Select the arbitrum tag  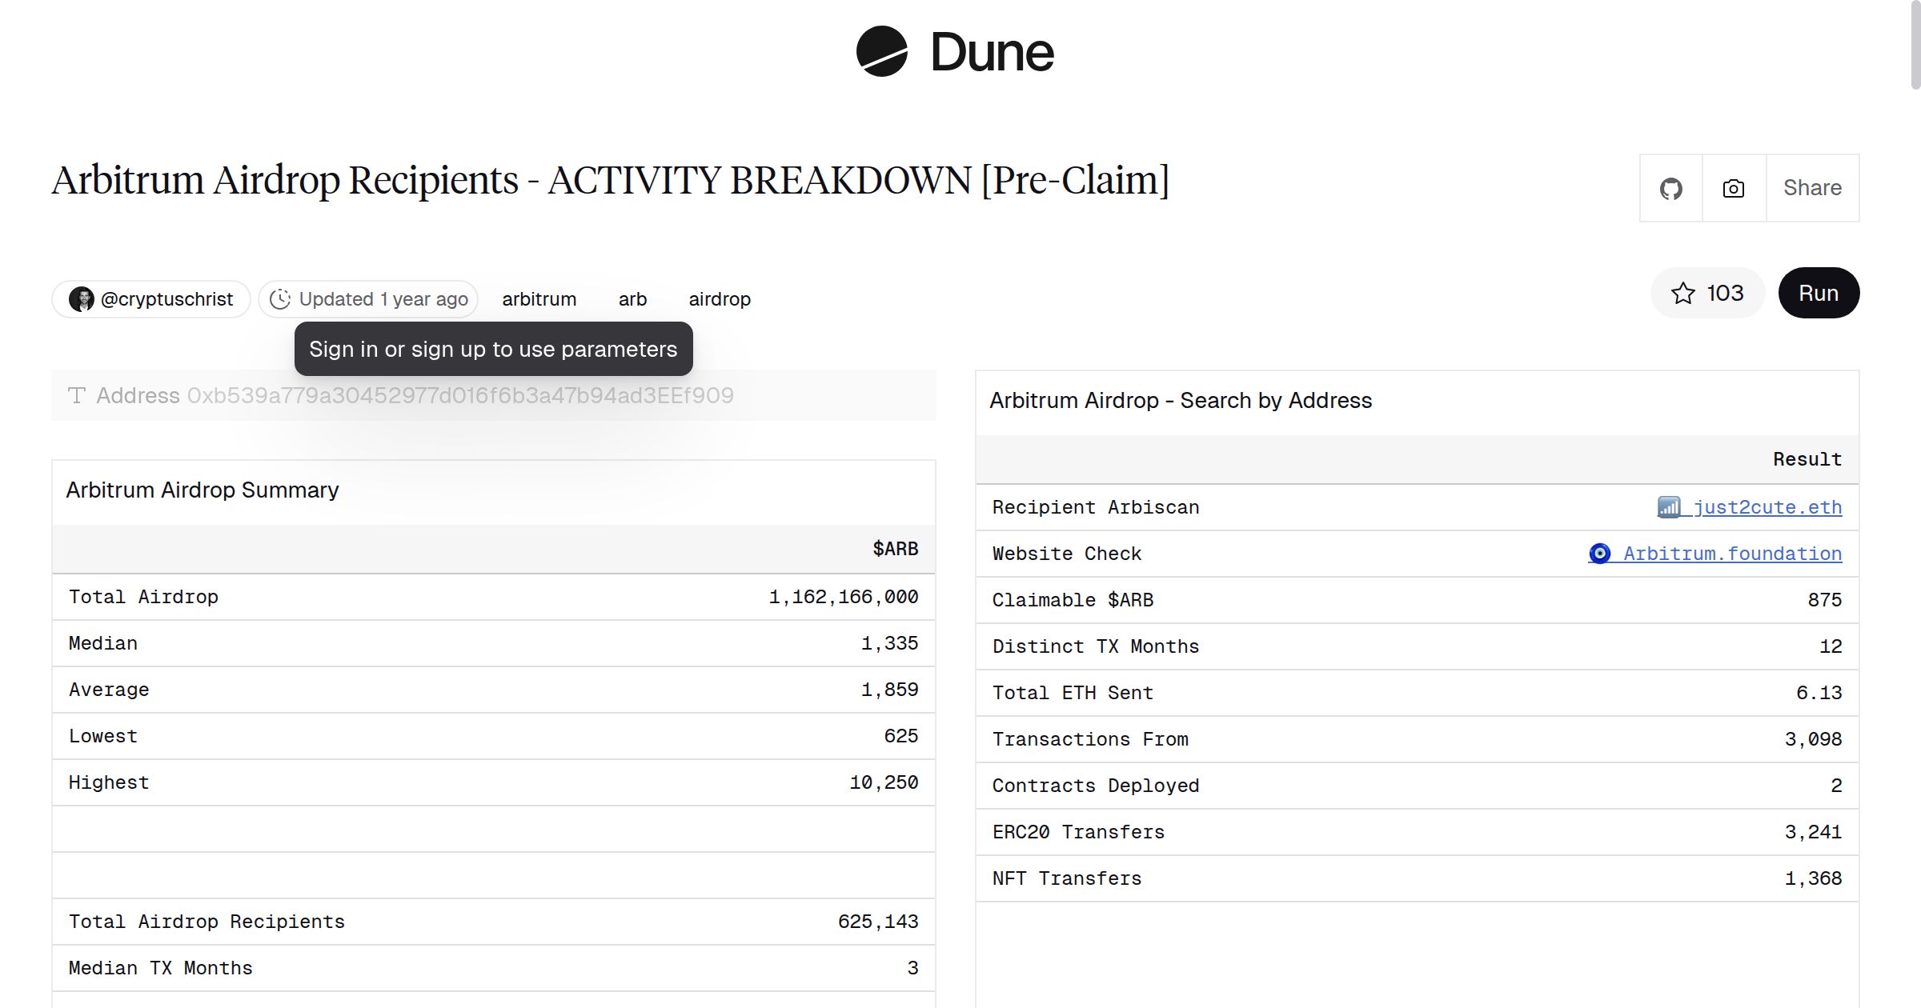[539, 298]
